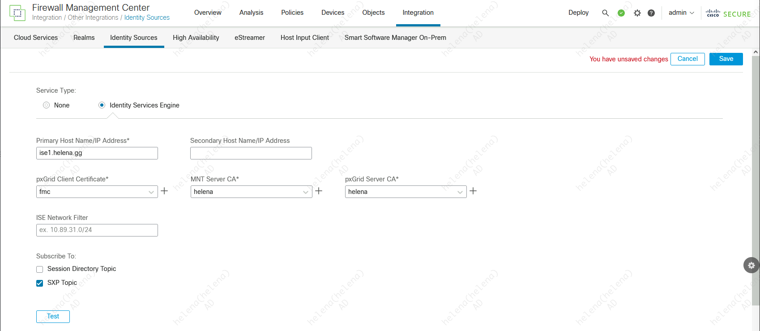The height and width of the screenshot is (331, 760).
Task: Add new MNT Server CA plus icon
Action: (319, 191)
